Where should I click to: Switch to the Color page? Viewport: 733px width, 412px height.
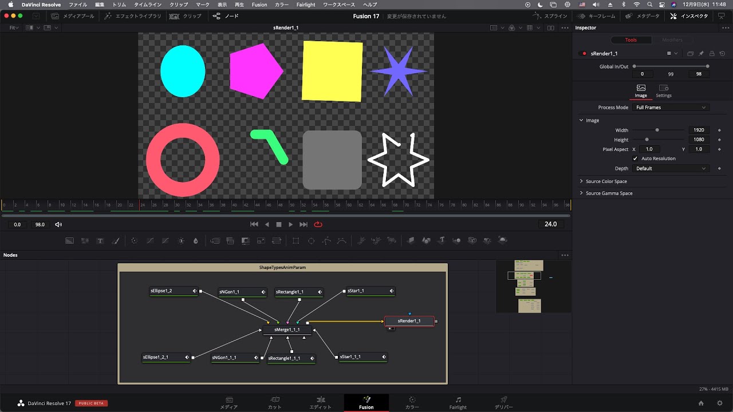click(412, 403)
